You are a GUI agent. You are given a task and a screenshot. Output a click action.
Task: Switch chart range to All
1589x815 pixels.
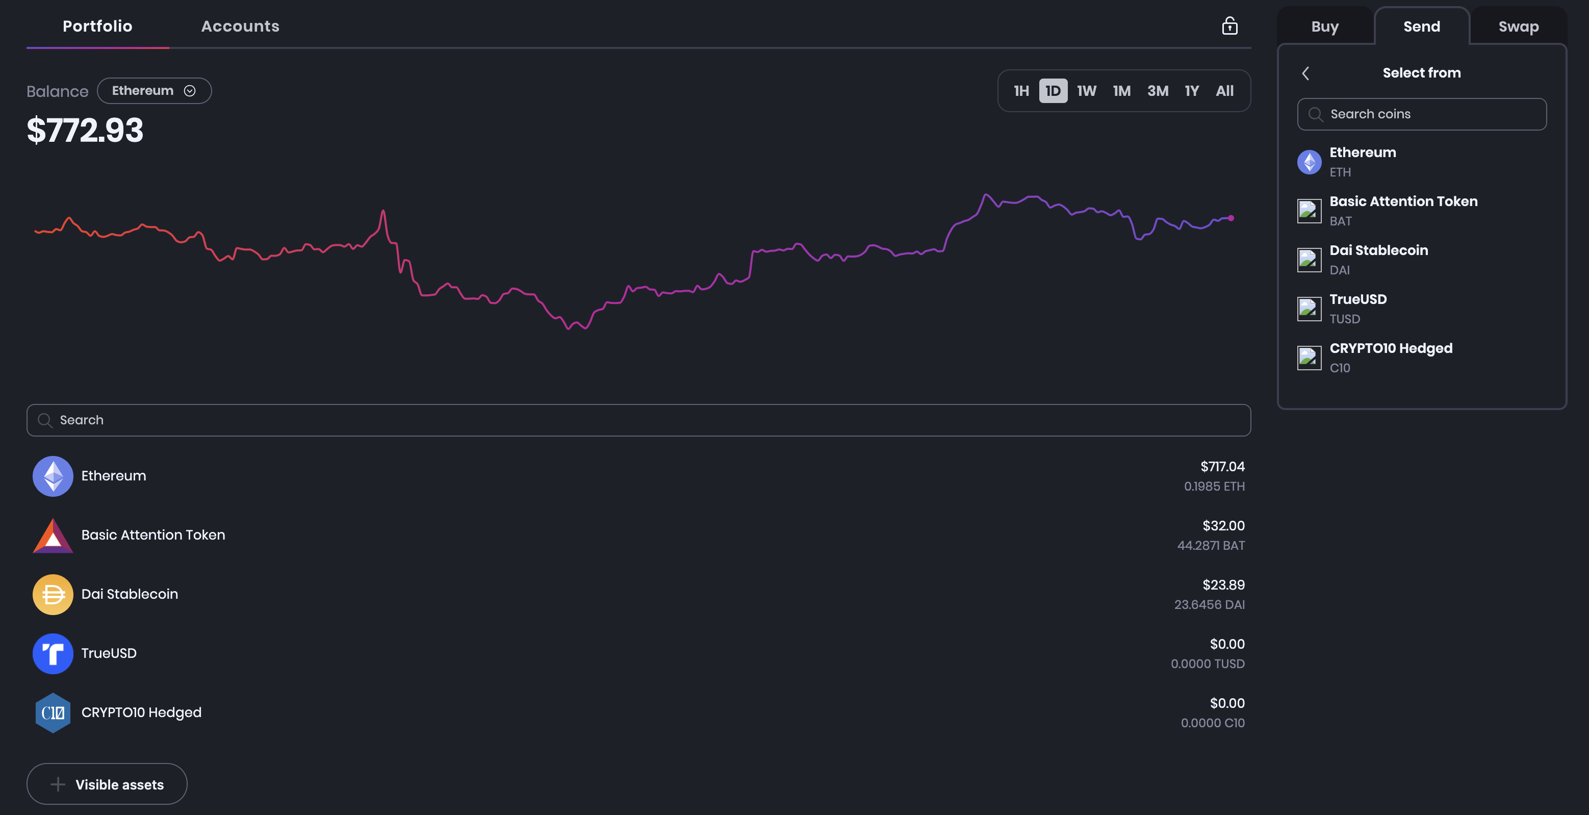coord(1224,91)
